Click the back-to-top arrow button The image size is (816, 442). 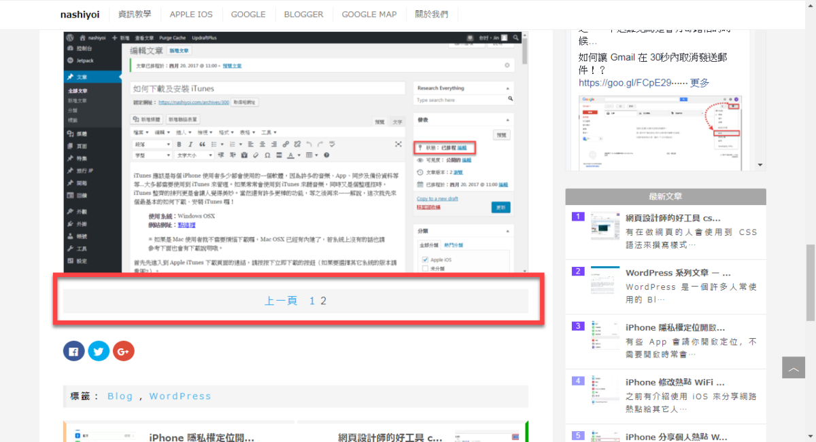(793, 367)
